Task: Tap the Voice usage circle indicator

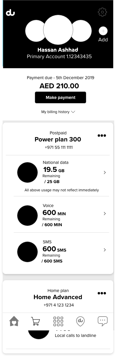Action: [27, 216]
